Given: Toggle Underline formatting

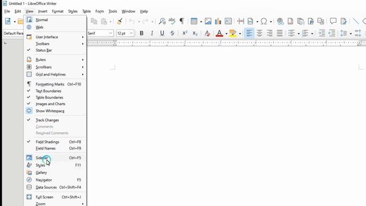Looking at the screenshot, I should click(x=162, y=33).
